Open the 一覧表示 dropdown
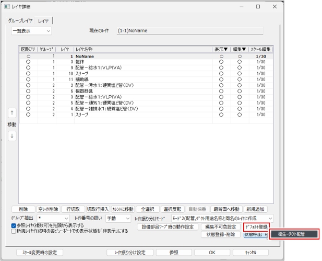This screenshot has width=322, height=261. pyautogui.click(x=32, y=31)
